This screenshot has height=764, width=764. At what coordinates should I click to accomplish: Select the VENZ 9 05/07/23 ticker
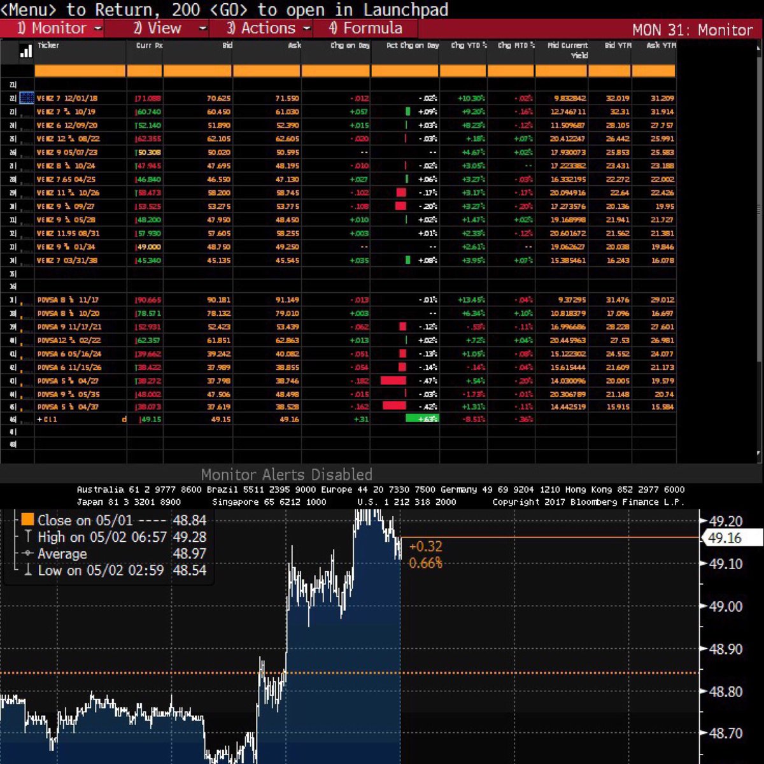pos(67,152)
